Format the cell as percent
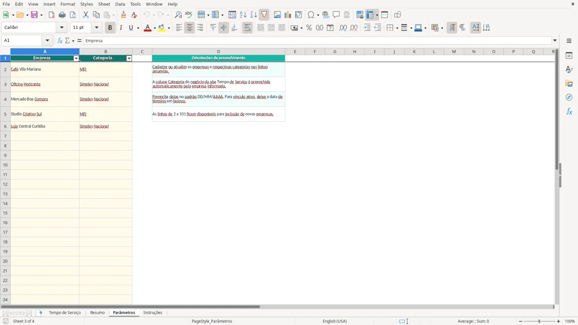This screenshot has height=325, width=578. pos(309,28)
